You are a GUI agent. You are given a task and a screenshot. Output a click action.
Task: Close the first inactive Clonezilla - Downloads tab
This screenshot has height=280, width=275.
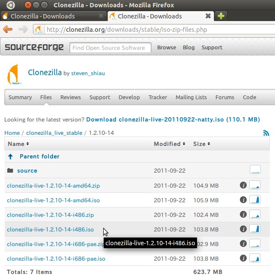[101, 16]
